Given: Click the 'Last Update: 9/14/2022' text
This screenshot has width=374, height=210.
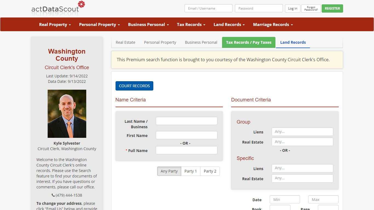Looking at the screenshot, I should [x=67, y=76].
